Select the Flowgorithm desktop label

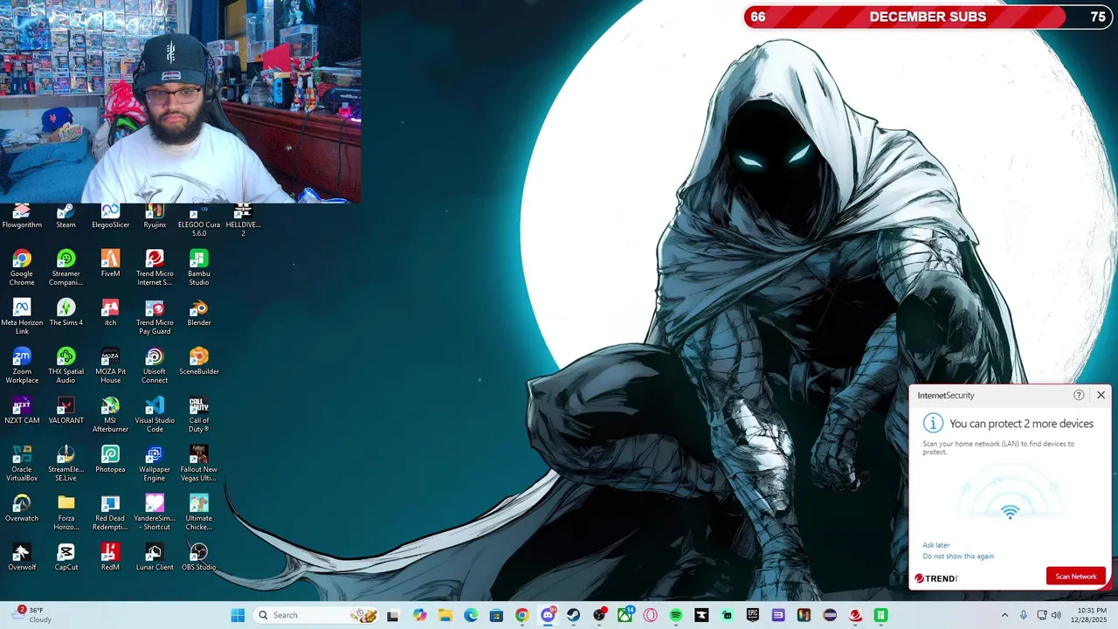coord(22,225)
